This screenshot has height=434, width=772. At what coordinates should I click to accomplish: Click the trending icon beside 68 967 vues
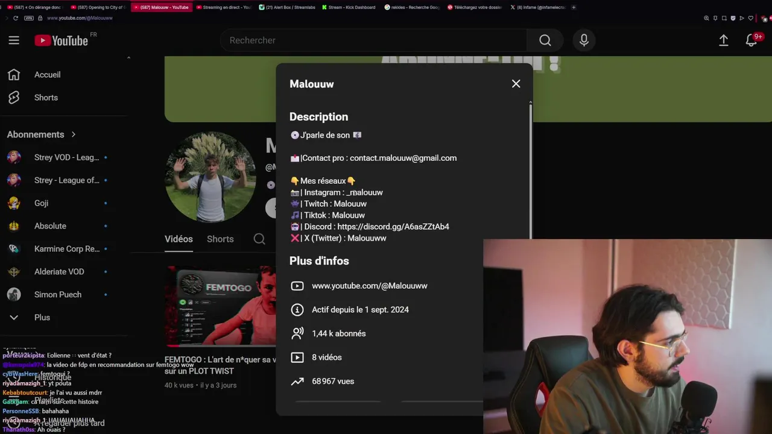point(297,382)
